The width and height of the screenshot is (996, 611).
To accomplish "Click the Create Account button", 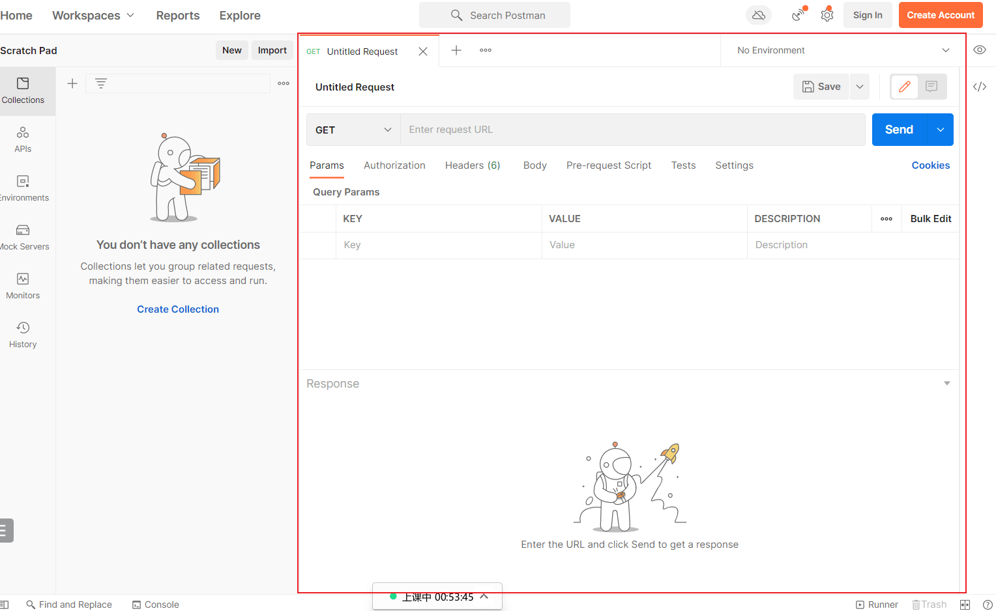I will 941,15.
